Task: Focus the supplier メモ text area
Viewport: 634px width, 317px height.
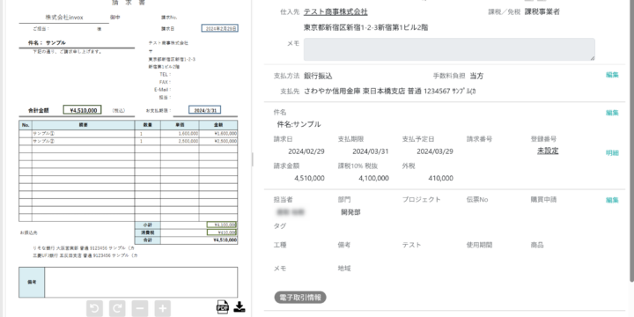Action: (x=449, y=49)
